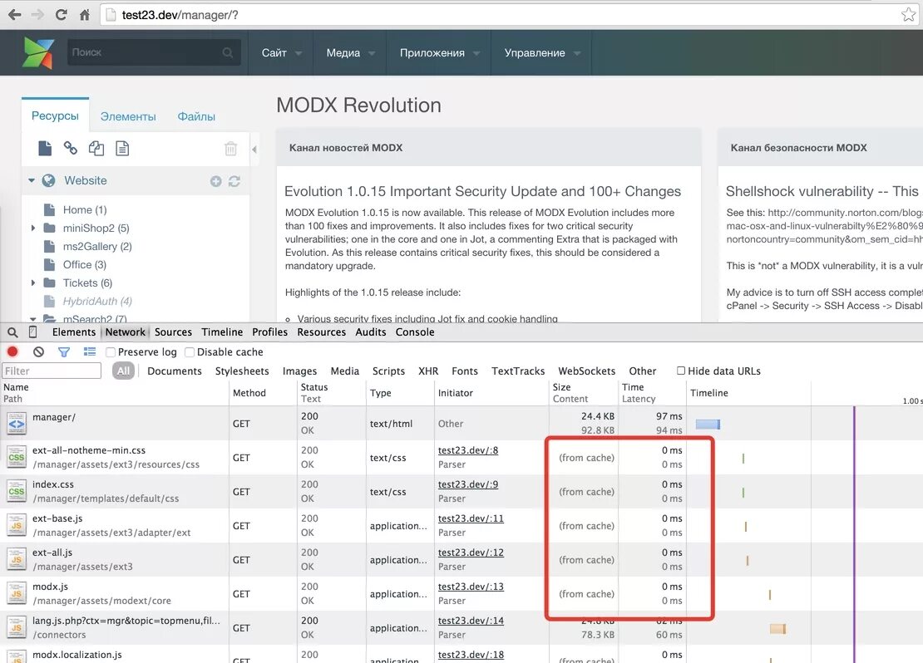Open initiator link test23.dev/:8
The height and width of the screenshot is (663, 923).
[468, 450]
